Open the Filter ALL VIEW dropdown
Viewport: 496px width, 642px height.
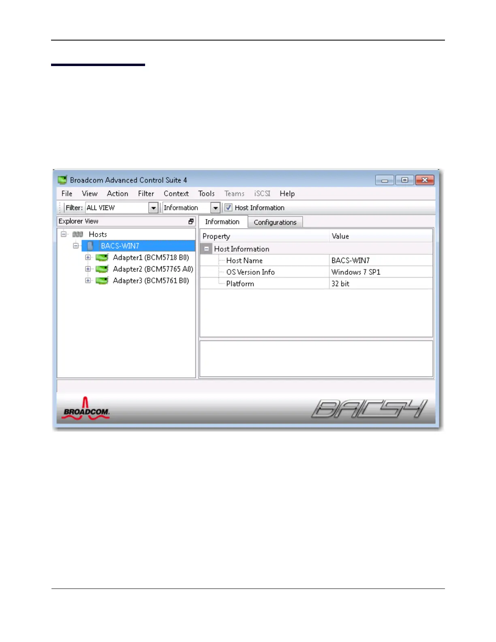click(x=153, y=208)
